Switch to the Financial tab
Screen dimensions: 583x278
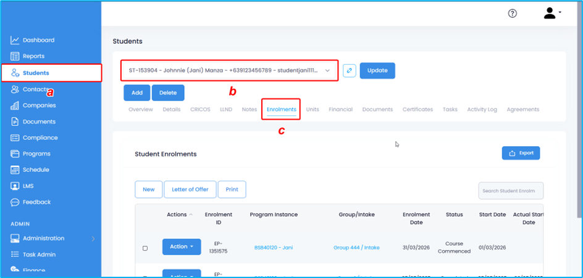340,109
